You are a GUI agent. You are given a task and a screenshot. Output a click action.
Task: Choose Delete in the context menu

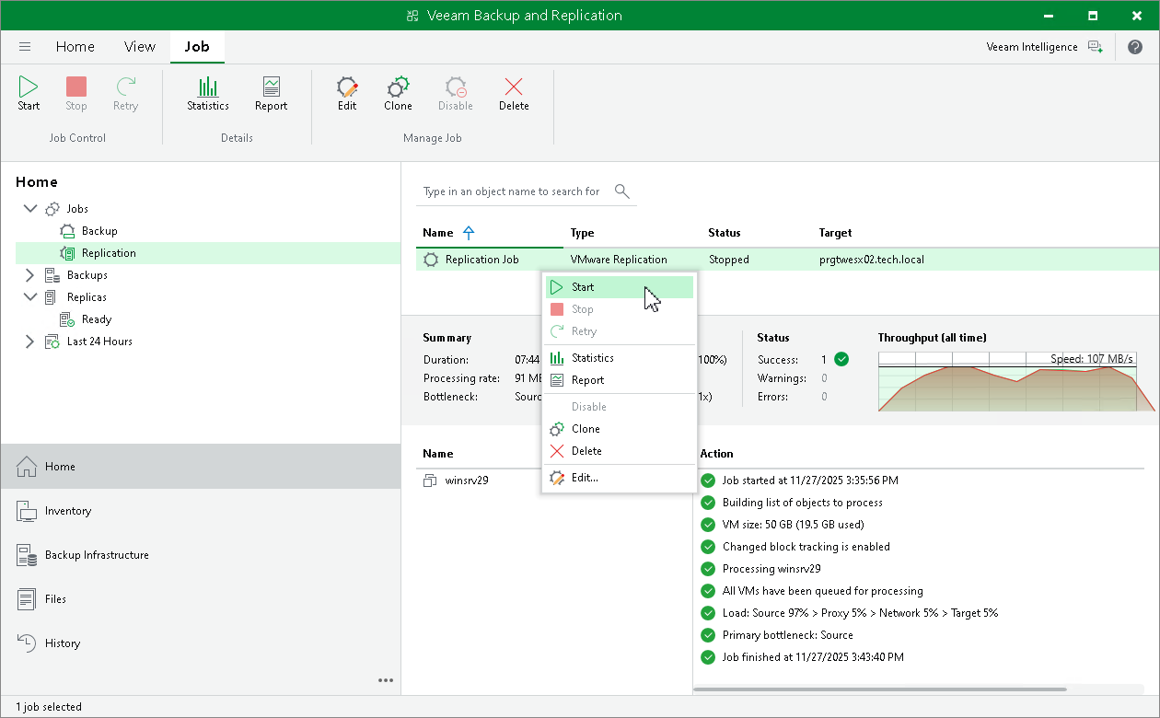(619, 451)
